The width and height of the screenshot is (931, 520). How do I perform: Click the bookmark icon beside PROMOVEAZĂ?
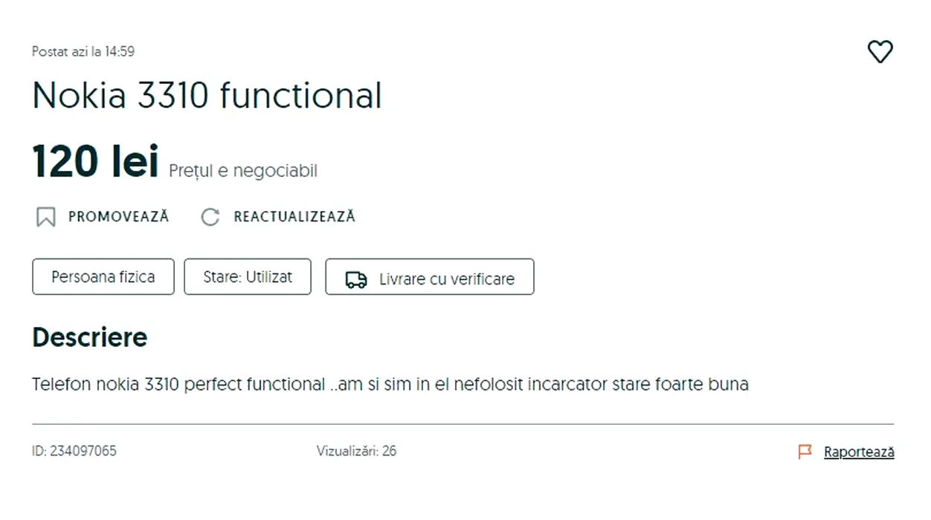(46, 217)
